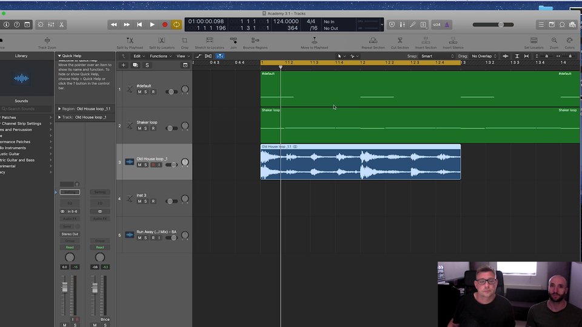Toggle the Quick Help question mark button
The height and width of the screenshot is (327, 582).
pyautogui.click(x=17, y=24)
